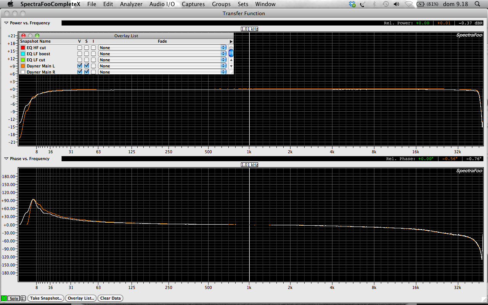Open the Time Machine menu bar icon
This screenshot has width=488, height=305.
point(386,4)
